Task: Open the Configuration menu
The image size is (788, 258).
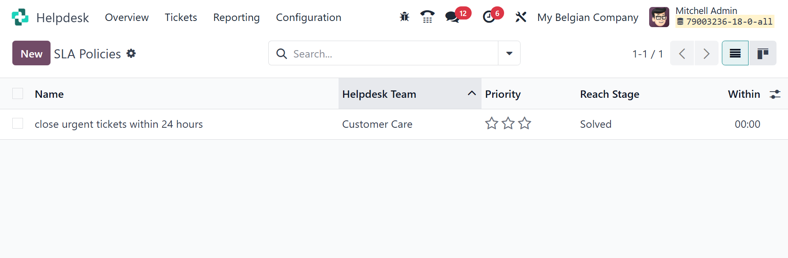Action: tap(309, 17)
